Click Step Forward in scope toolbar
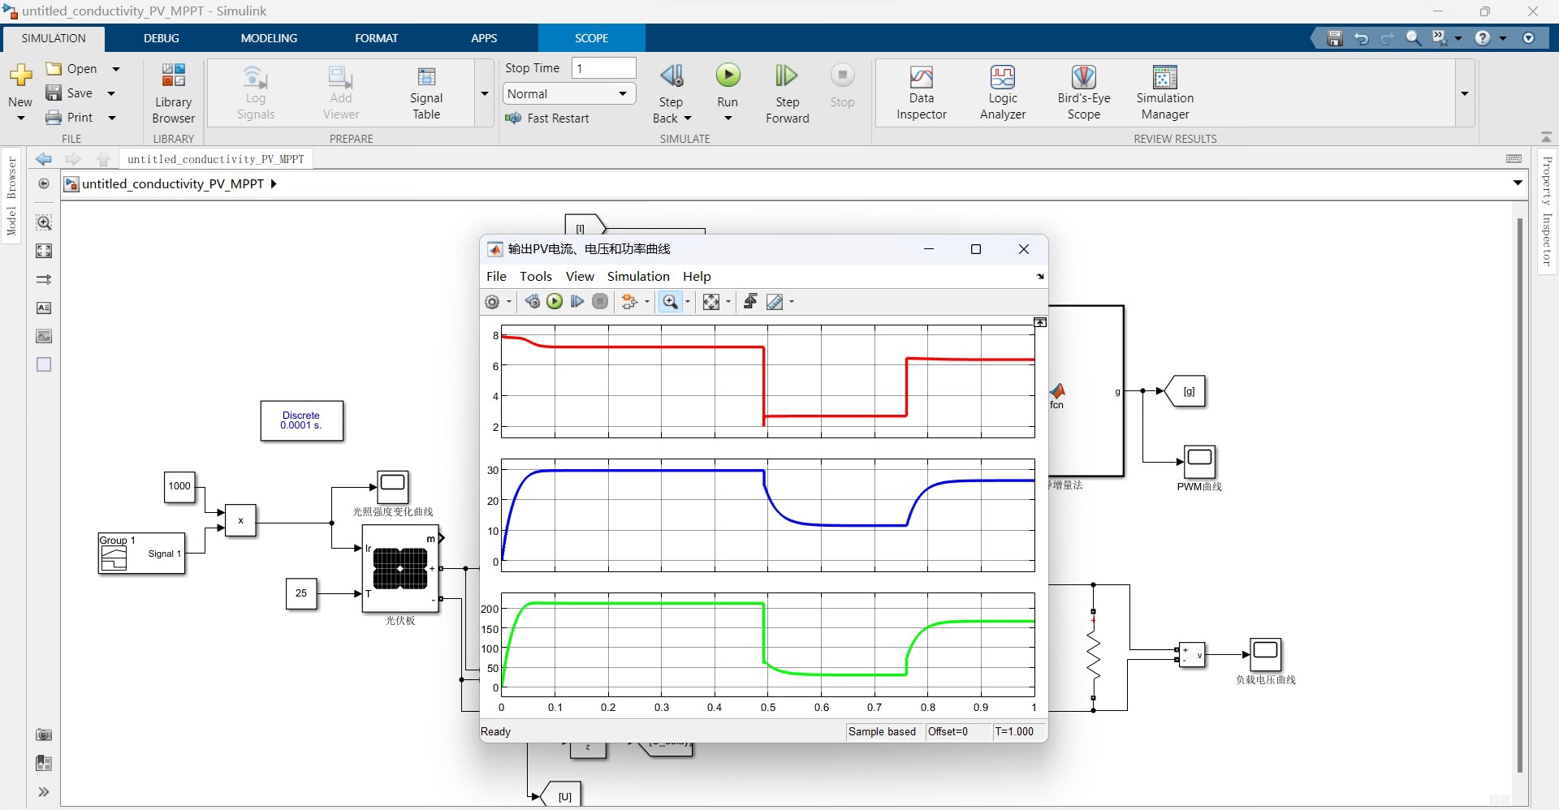Image resolution: width=1559 pixels, height=810 pixels. 577,302
